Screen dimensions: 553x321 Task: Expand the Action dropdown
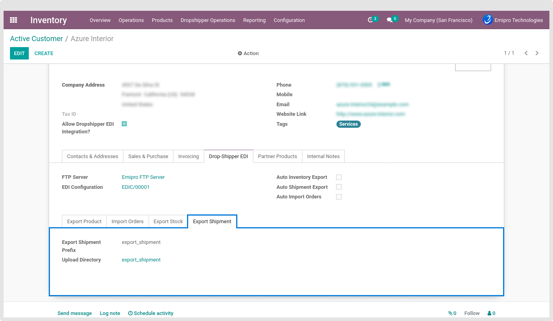248,53
